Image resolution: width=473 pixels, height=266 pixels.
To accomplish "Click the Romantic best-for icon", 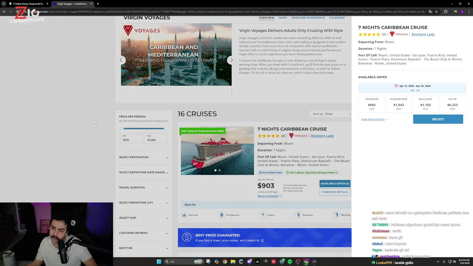I will pyautogui.click(x=298, y=215).
